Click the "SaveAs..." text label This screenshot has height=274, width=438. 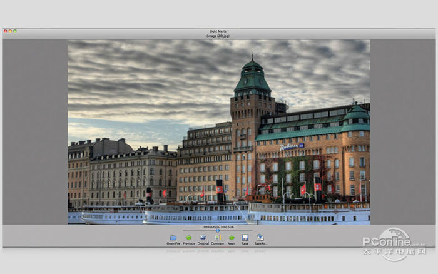[x=260, y=244]
